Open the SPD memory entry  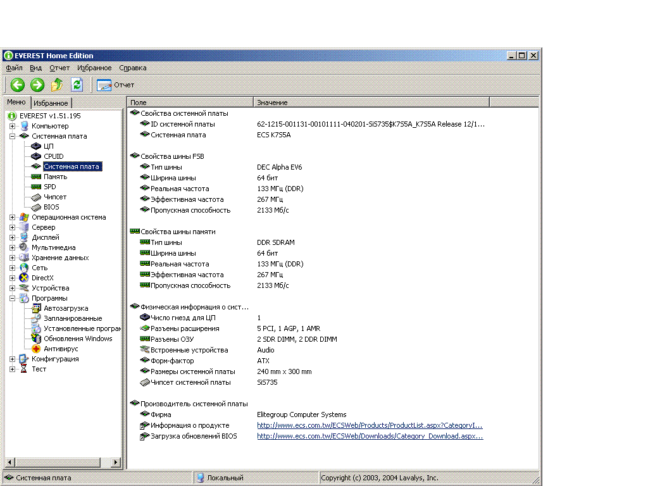pyautogui.click(x=49, y=187)
